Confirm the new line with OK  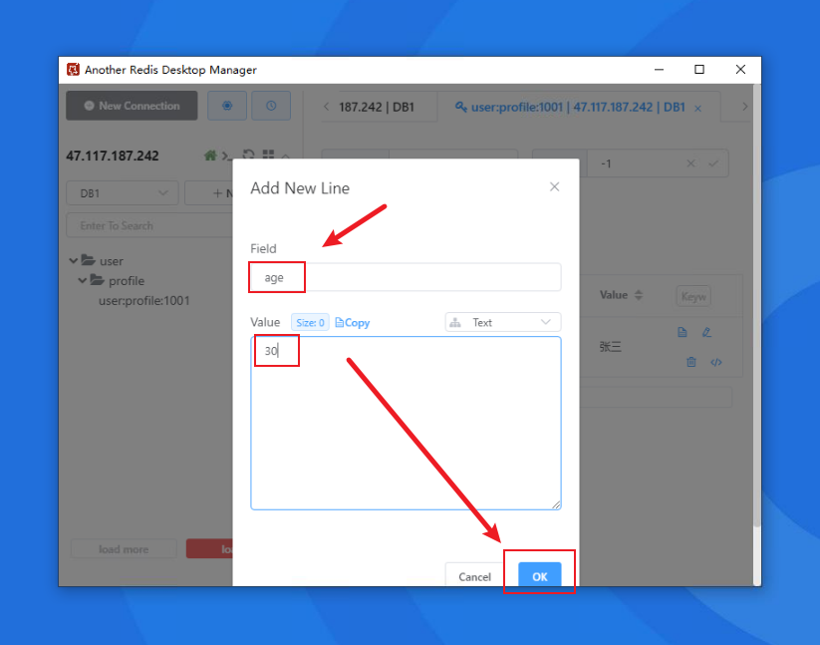540,576
